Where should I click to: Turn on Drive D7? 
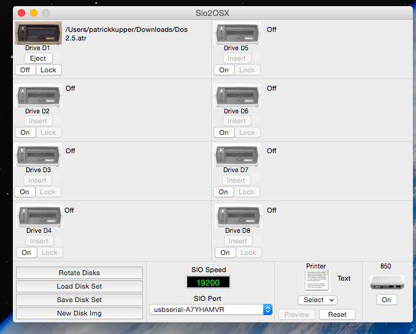pos(223,192)
